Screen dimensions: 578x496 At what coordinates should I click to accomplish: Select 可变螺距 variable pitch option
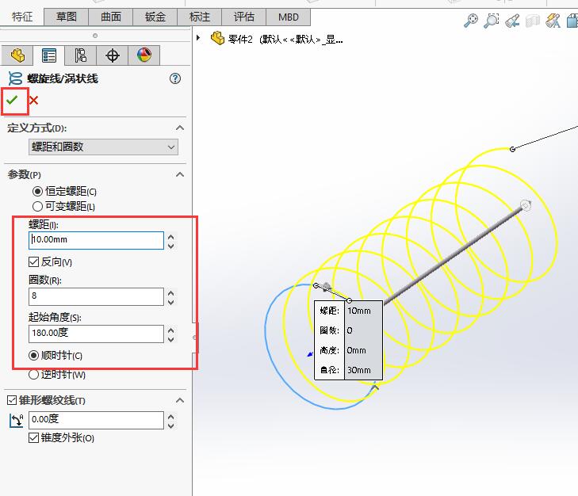(x=37, y=206)
